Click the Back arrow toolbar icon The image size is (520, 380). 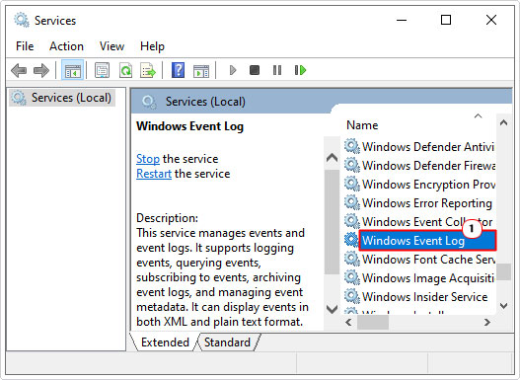click(19, 70)
